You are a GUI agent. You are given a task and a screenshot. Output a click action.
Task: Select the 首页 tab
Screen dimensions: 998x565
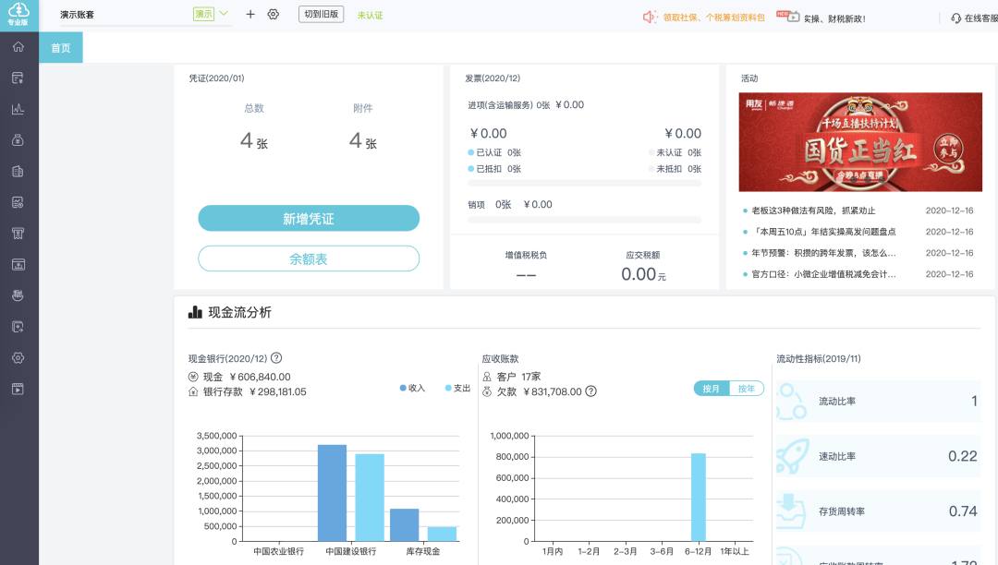[60, 48]
